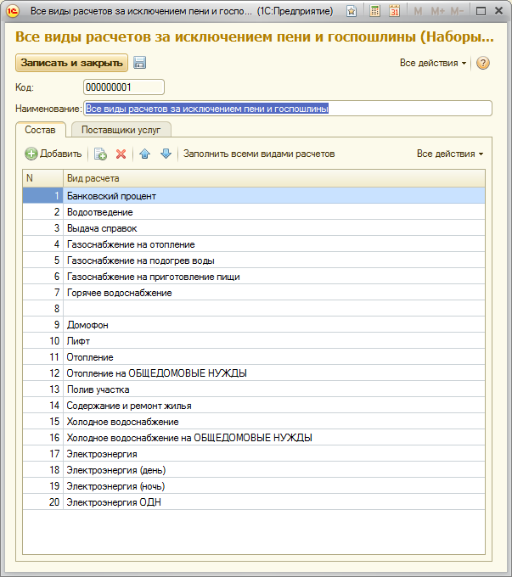Screen dimensions: 512x577
Task: Select row Холодное водоснабжение на ОБЩЕДОМОВЫЕ НУЖДЫ
Action: point(254,438)
